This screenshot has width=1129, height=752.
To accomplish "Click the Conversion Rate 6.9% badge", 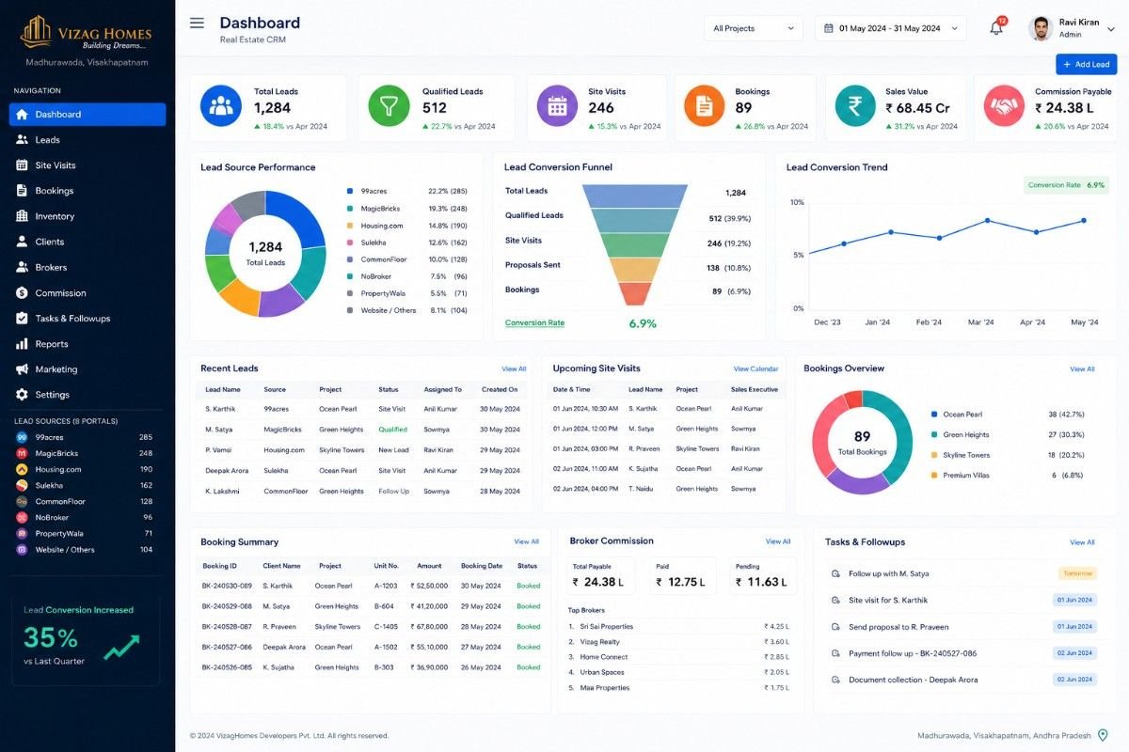I will [x=1067, y=185].
